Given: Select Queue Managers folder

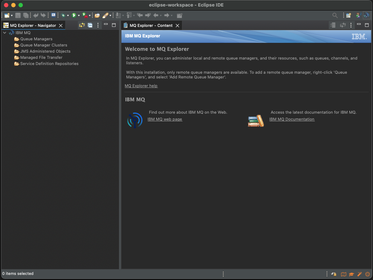Looking at the screenshot, I should [36, 39].
